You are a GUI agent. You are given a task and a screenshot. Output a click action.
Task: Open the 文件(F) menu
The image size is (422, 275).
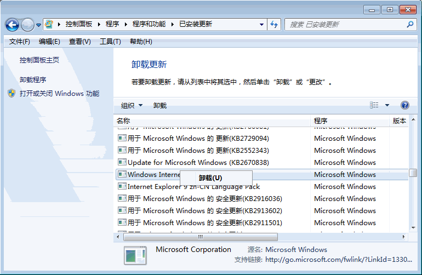[x=19, y=42]
